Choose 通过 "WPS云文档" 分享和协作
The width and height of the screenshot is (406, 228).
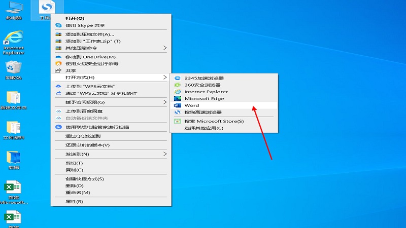click(111, 93)
